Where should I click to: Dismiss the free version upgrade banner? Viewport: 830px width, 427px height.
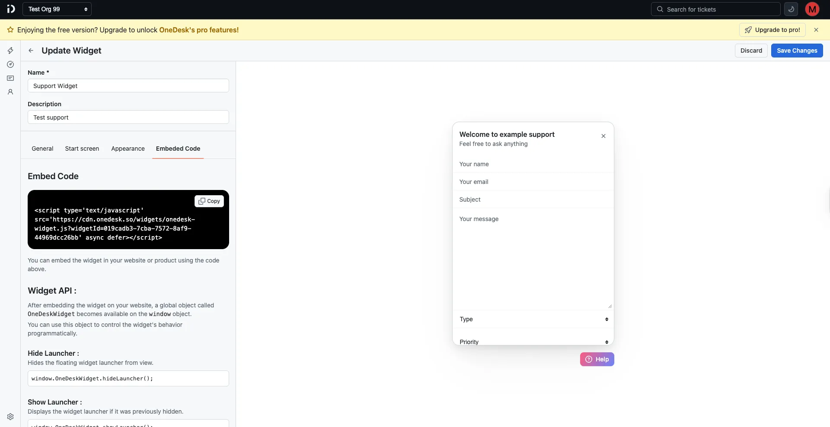816,30
